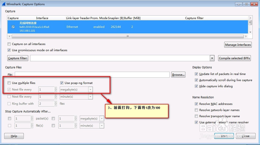Open the stop-after minute(s) unit dropdown
The height and width of the screenshot is (145, 260).
102,125
